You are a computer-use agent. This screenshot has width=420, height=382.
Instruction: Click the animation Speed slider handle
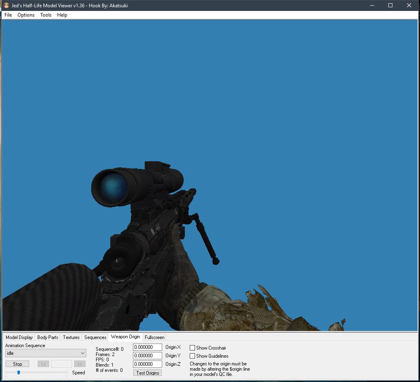pyautogui.click(x=19, y=372)
